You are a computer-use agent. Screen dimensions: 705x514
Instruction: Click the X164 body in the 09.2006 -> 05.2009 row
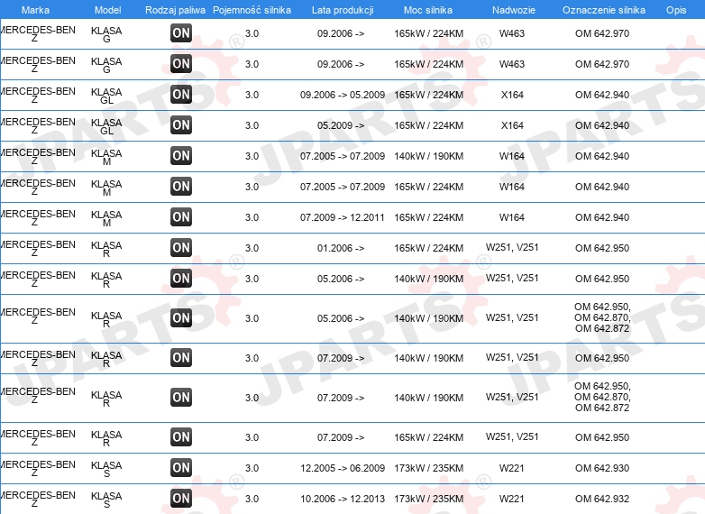[x=512, y=95]
